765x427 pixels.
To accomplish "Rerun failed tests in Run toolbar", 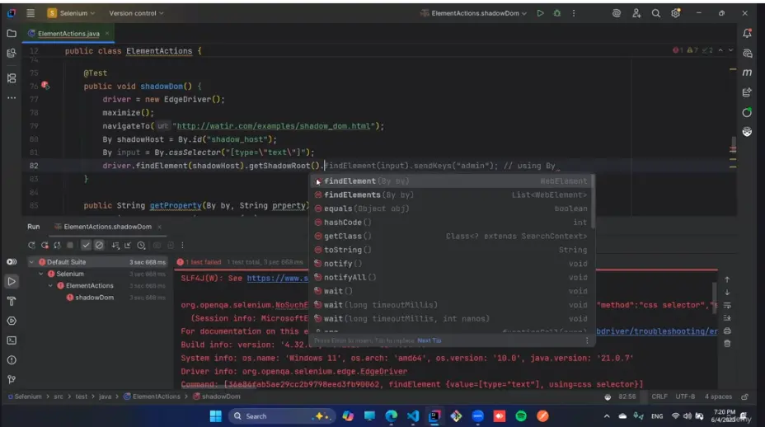I will tap(45, 246).
